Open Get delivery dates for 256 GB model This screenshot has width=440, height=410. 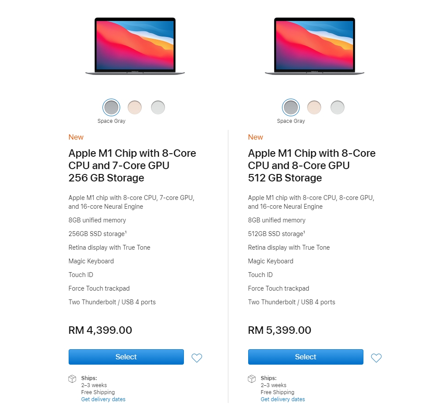click(x=103, y=399)
